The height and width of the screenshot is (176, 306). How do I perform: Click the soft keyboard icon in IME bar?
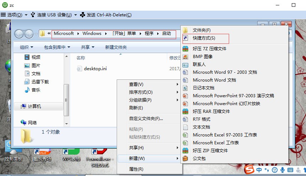tap(290, 170)
